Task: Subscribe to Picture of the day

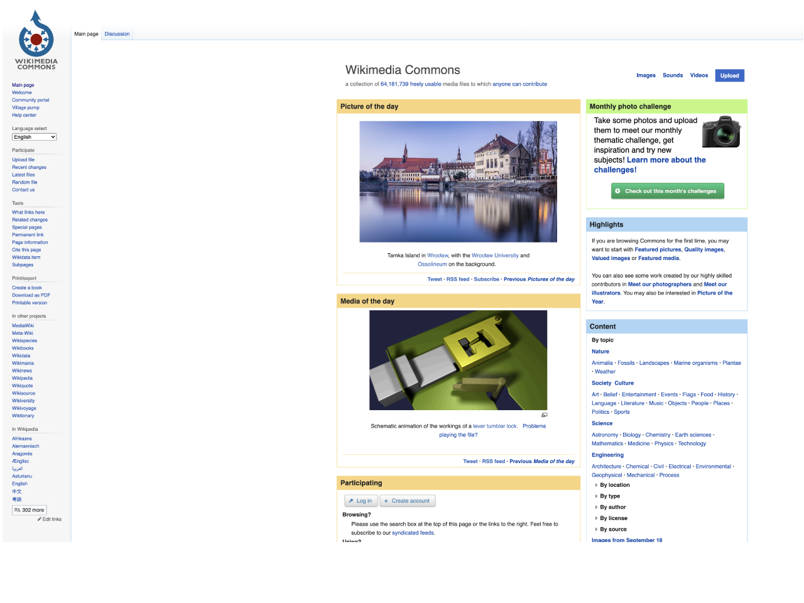Action: pos(487,280)
